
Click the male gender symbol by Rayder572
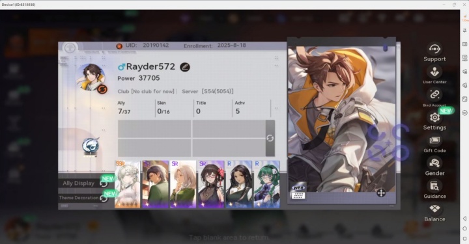coord(121,67)
